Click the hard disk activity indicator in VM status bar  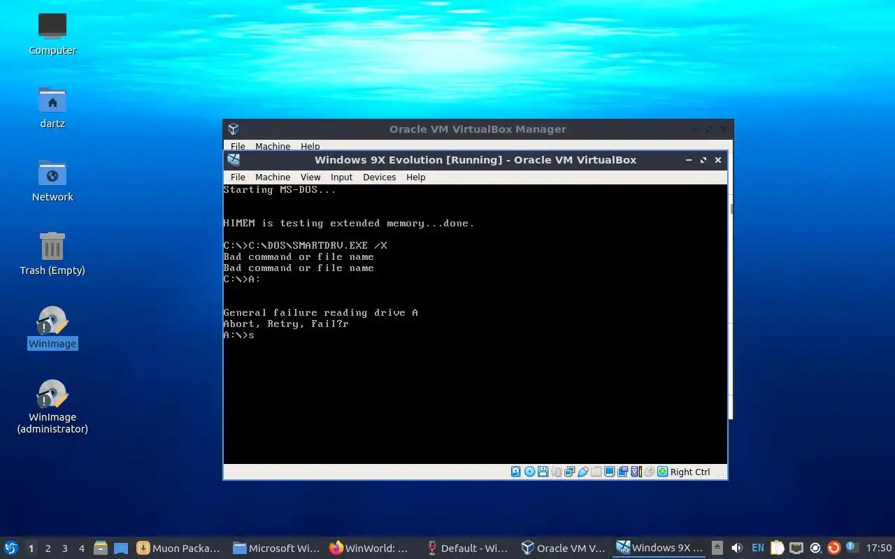click(516, 472)
